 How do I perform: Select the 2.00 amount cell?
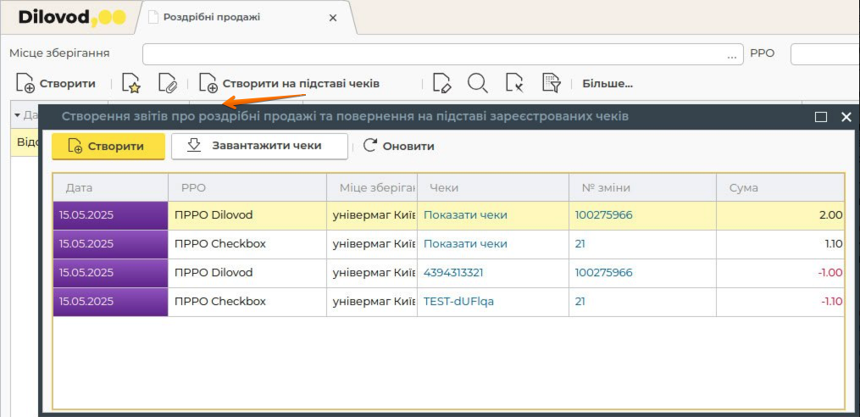(780, 215)
